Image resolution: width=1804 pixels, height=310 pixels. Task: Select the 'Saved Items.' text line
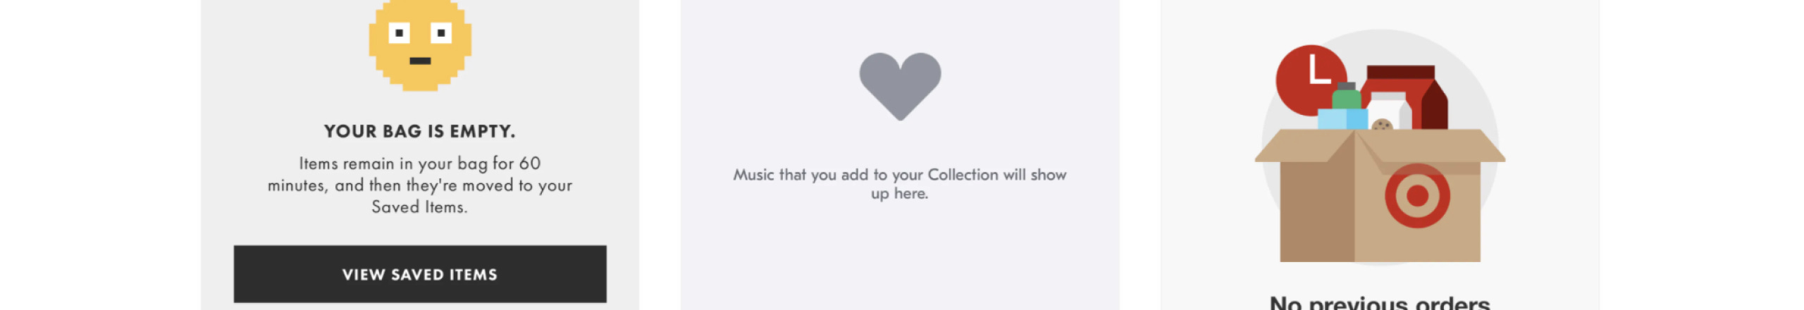pos(420,207)
